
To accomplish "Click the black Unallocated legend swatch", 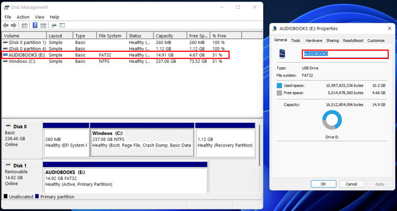I will point(6,196).
